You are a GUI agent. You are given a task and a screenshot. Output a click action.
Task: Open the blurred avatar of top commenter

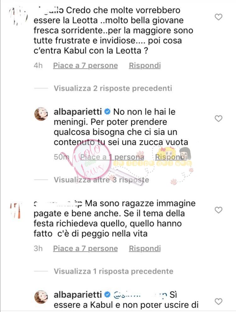pyautogui.click(x=19, y=16)
